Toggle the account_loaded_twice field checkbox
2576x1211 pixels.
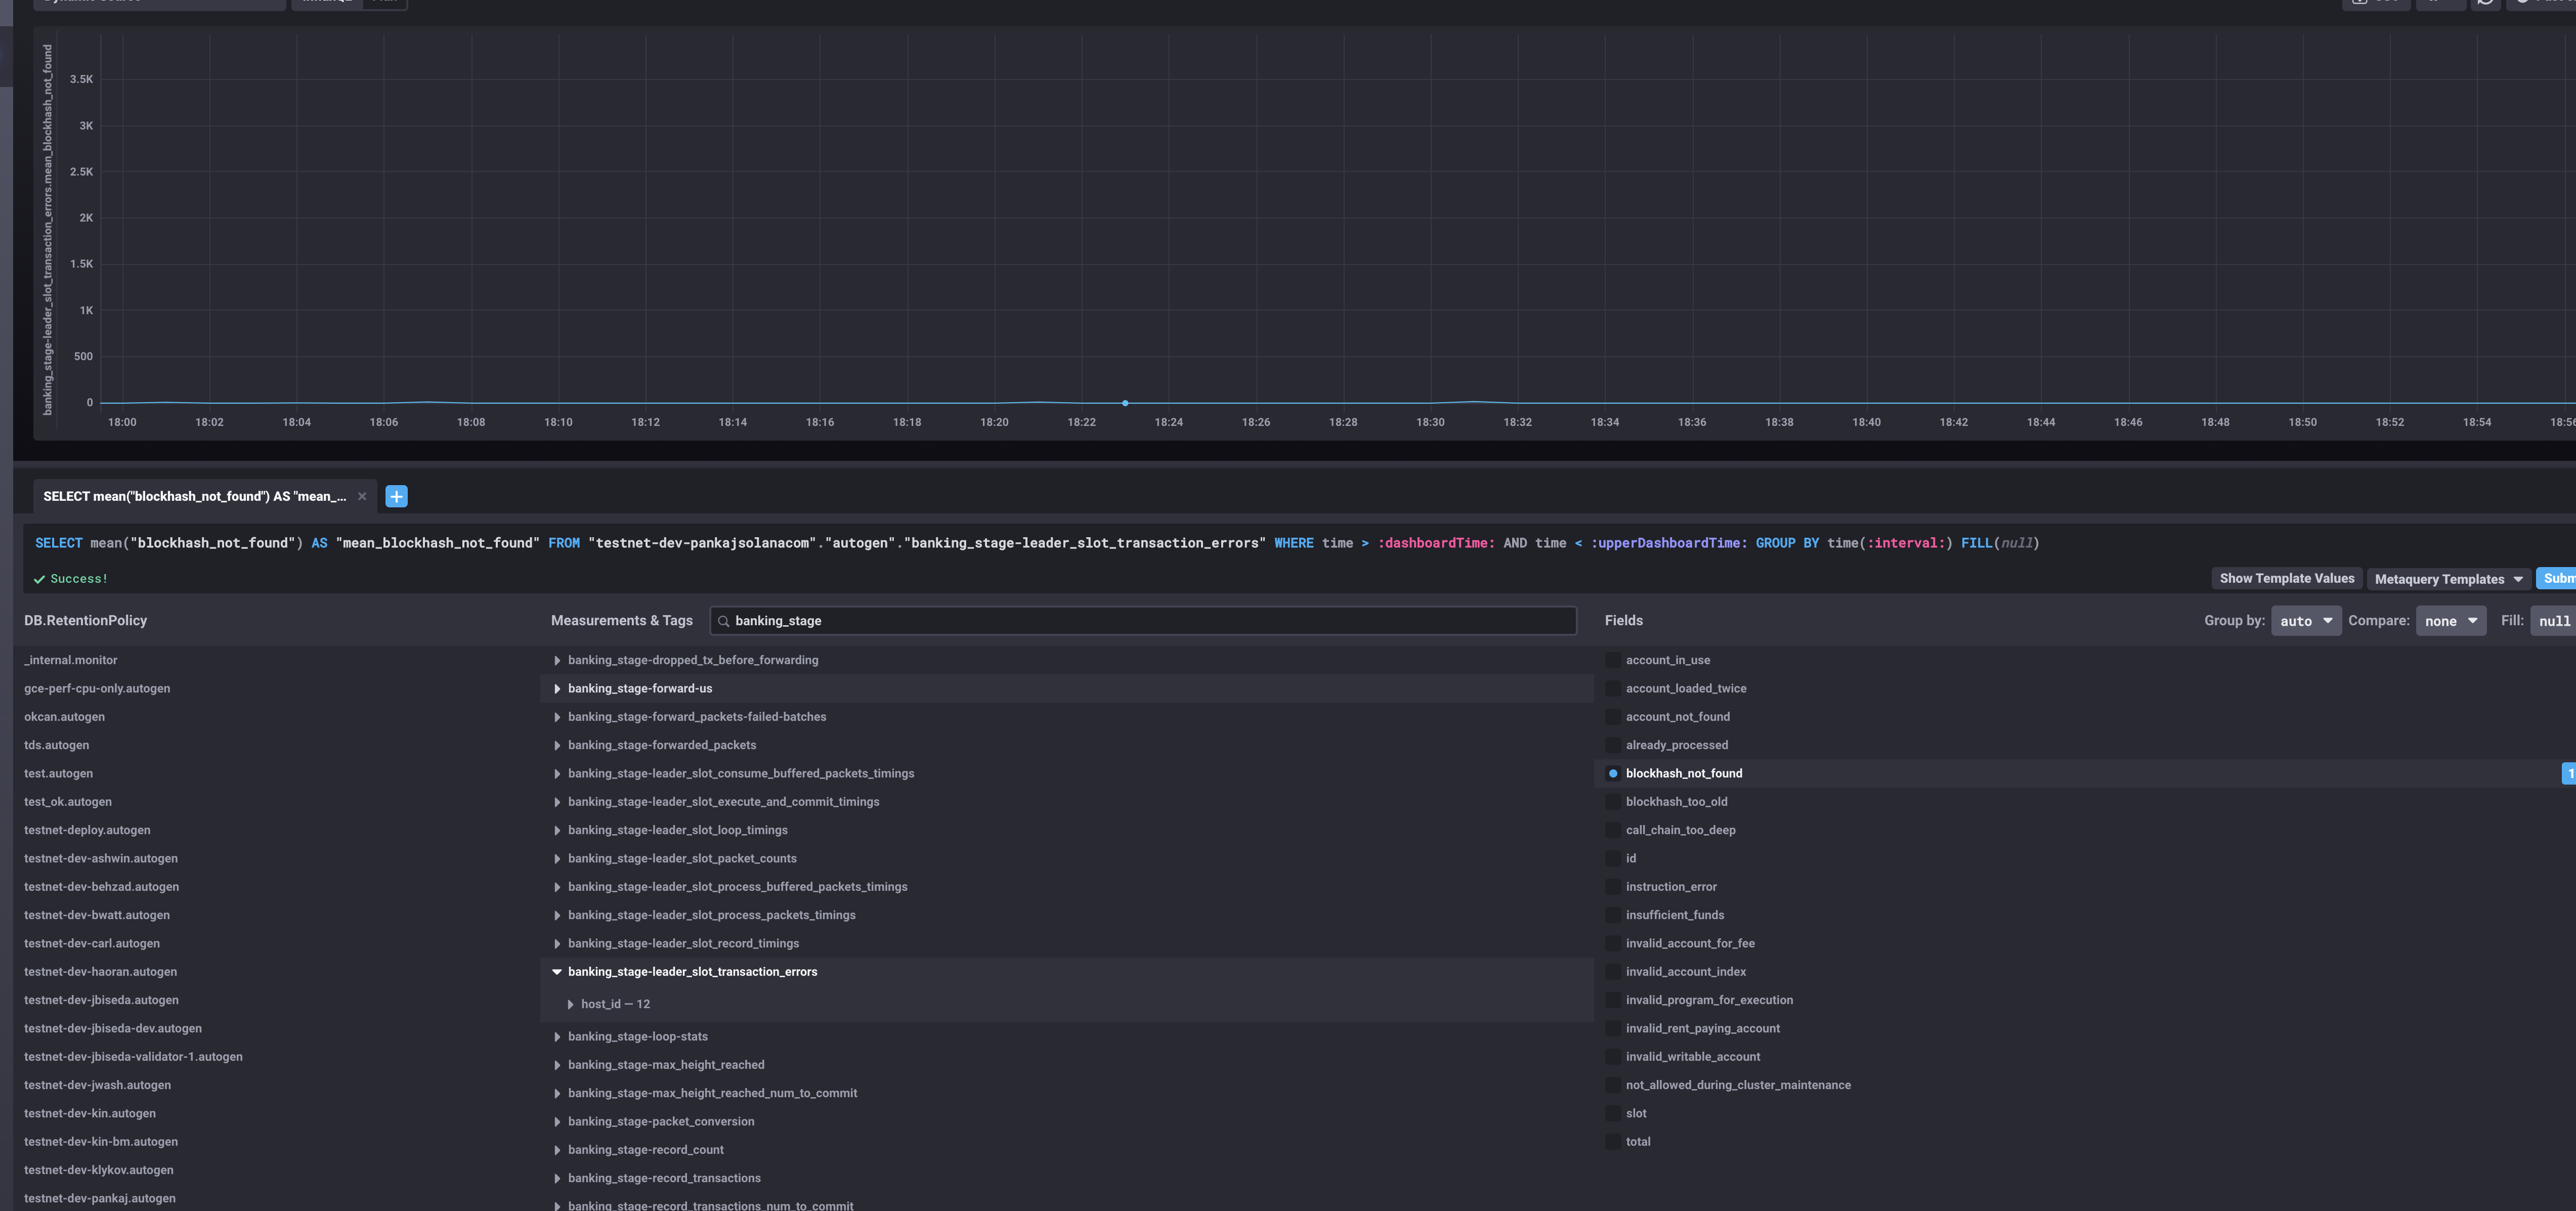[1613, 688]
